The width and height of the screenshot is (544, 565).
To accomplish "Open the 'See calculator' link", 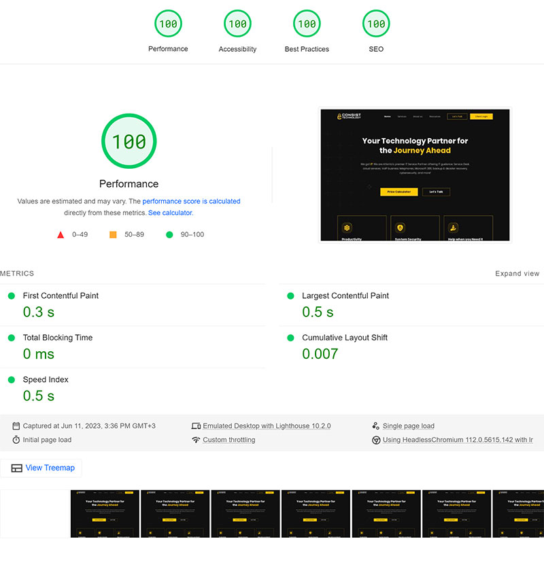I will point(170,212).
